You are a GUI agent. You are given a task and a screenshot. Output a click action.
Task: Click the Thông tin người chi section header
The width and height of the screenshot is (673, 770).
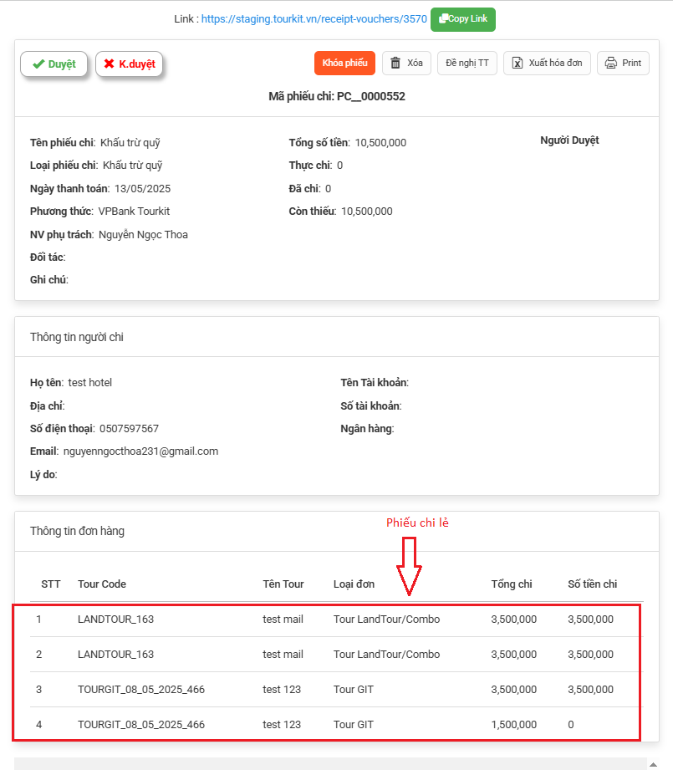point(77,338)
